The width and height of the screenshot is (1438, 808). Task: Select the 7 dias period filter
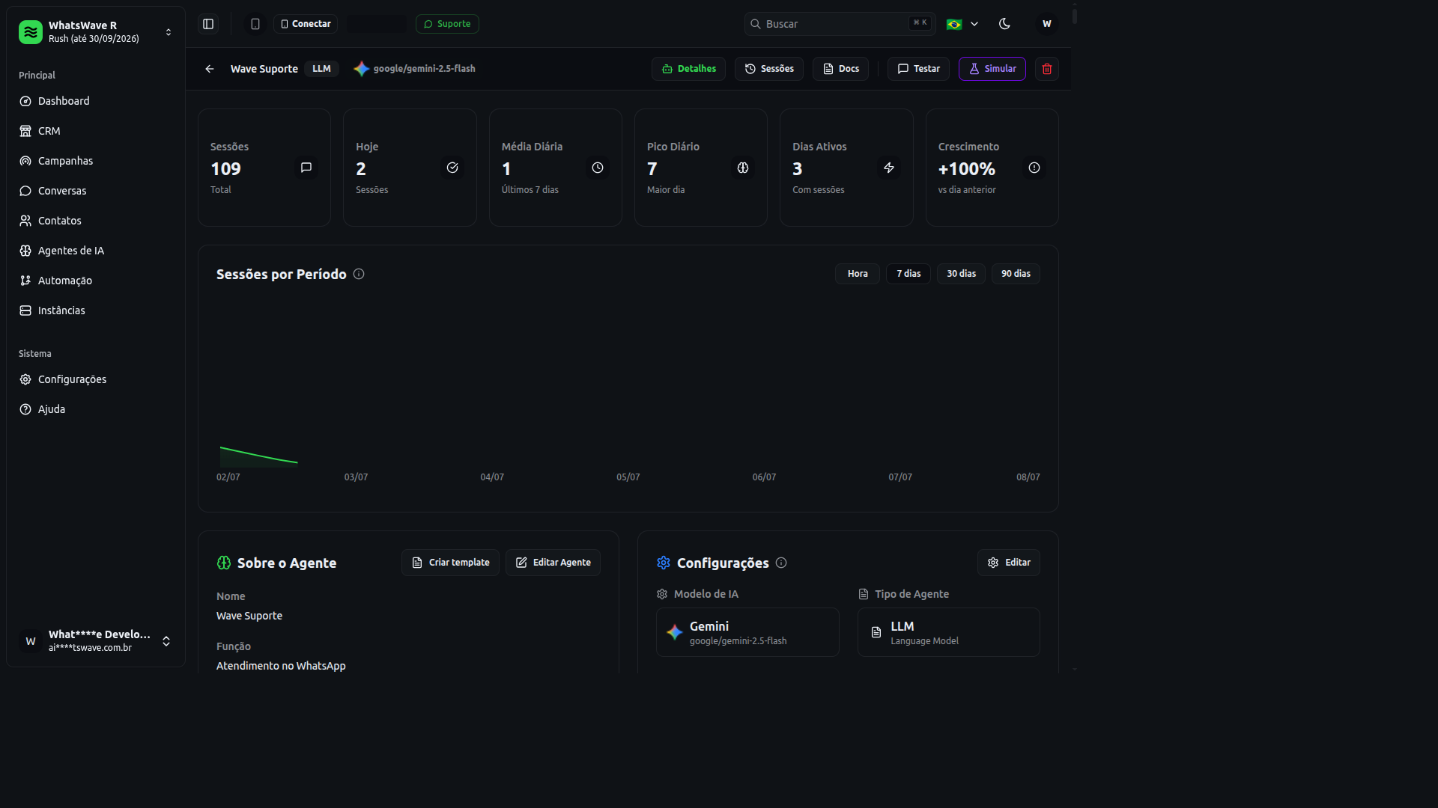tap(908, 274)
